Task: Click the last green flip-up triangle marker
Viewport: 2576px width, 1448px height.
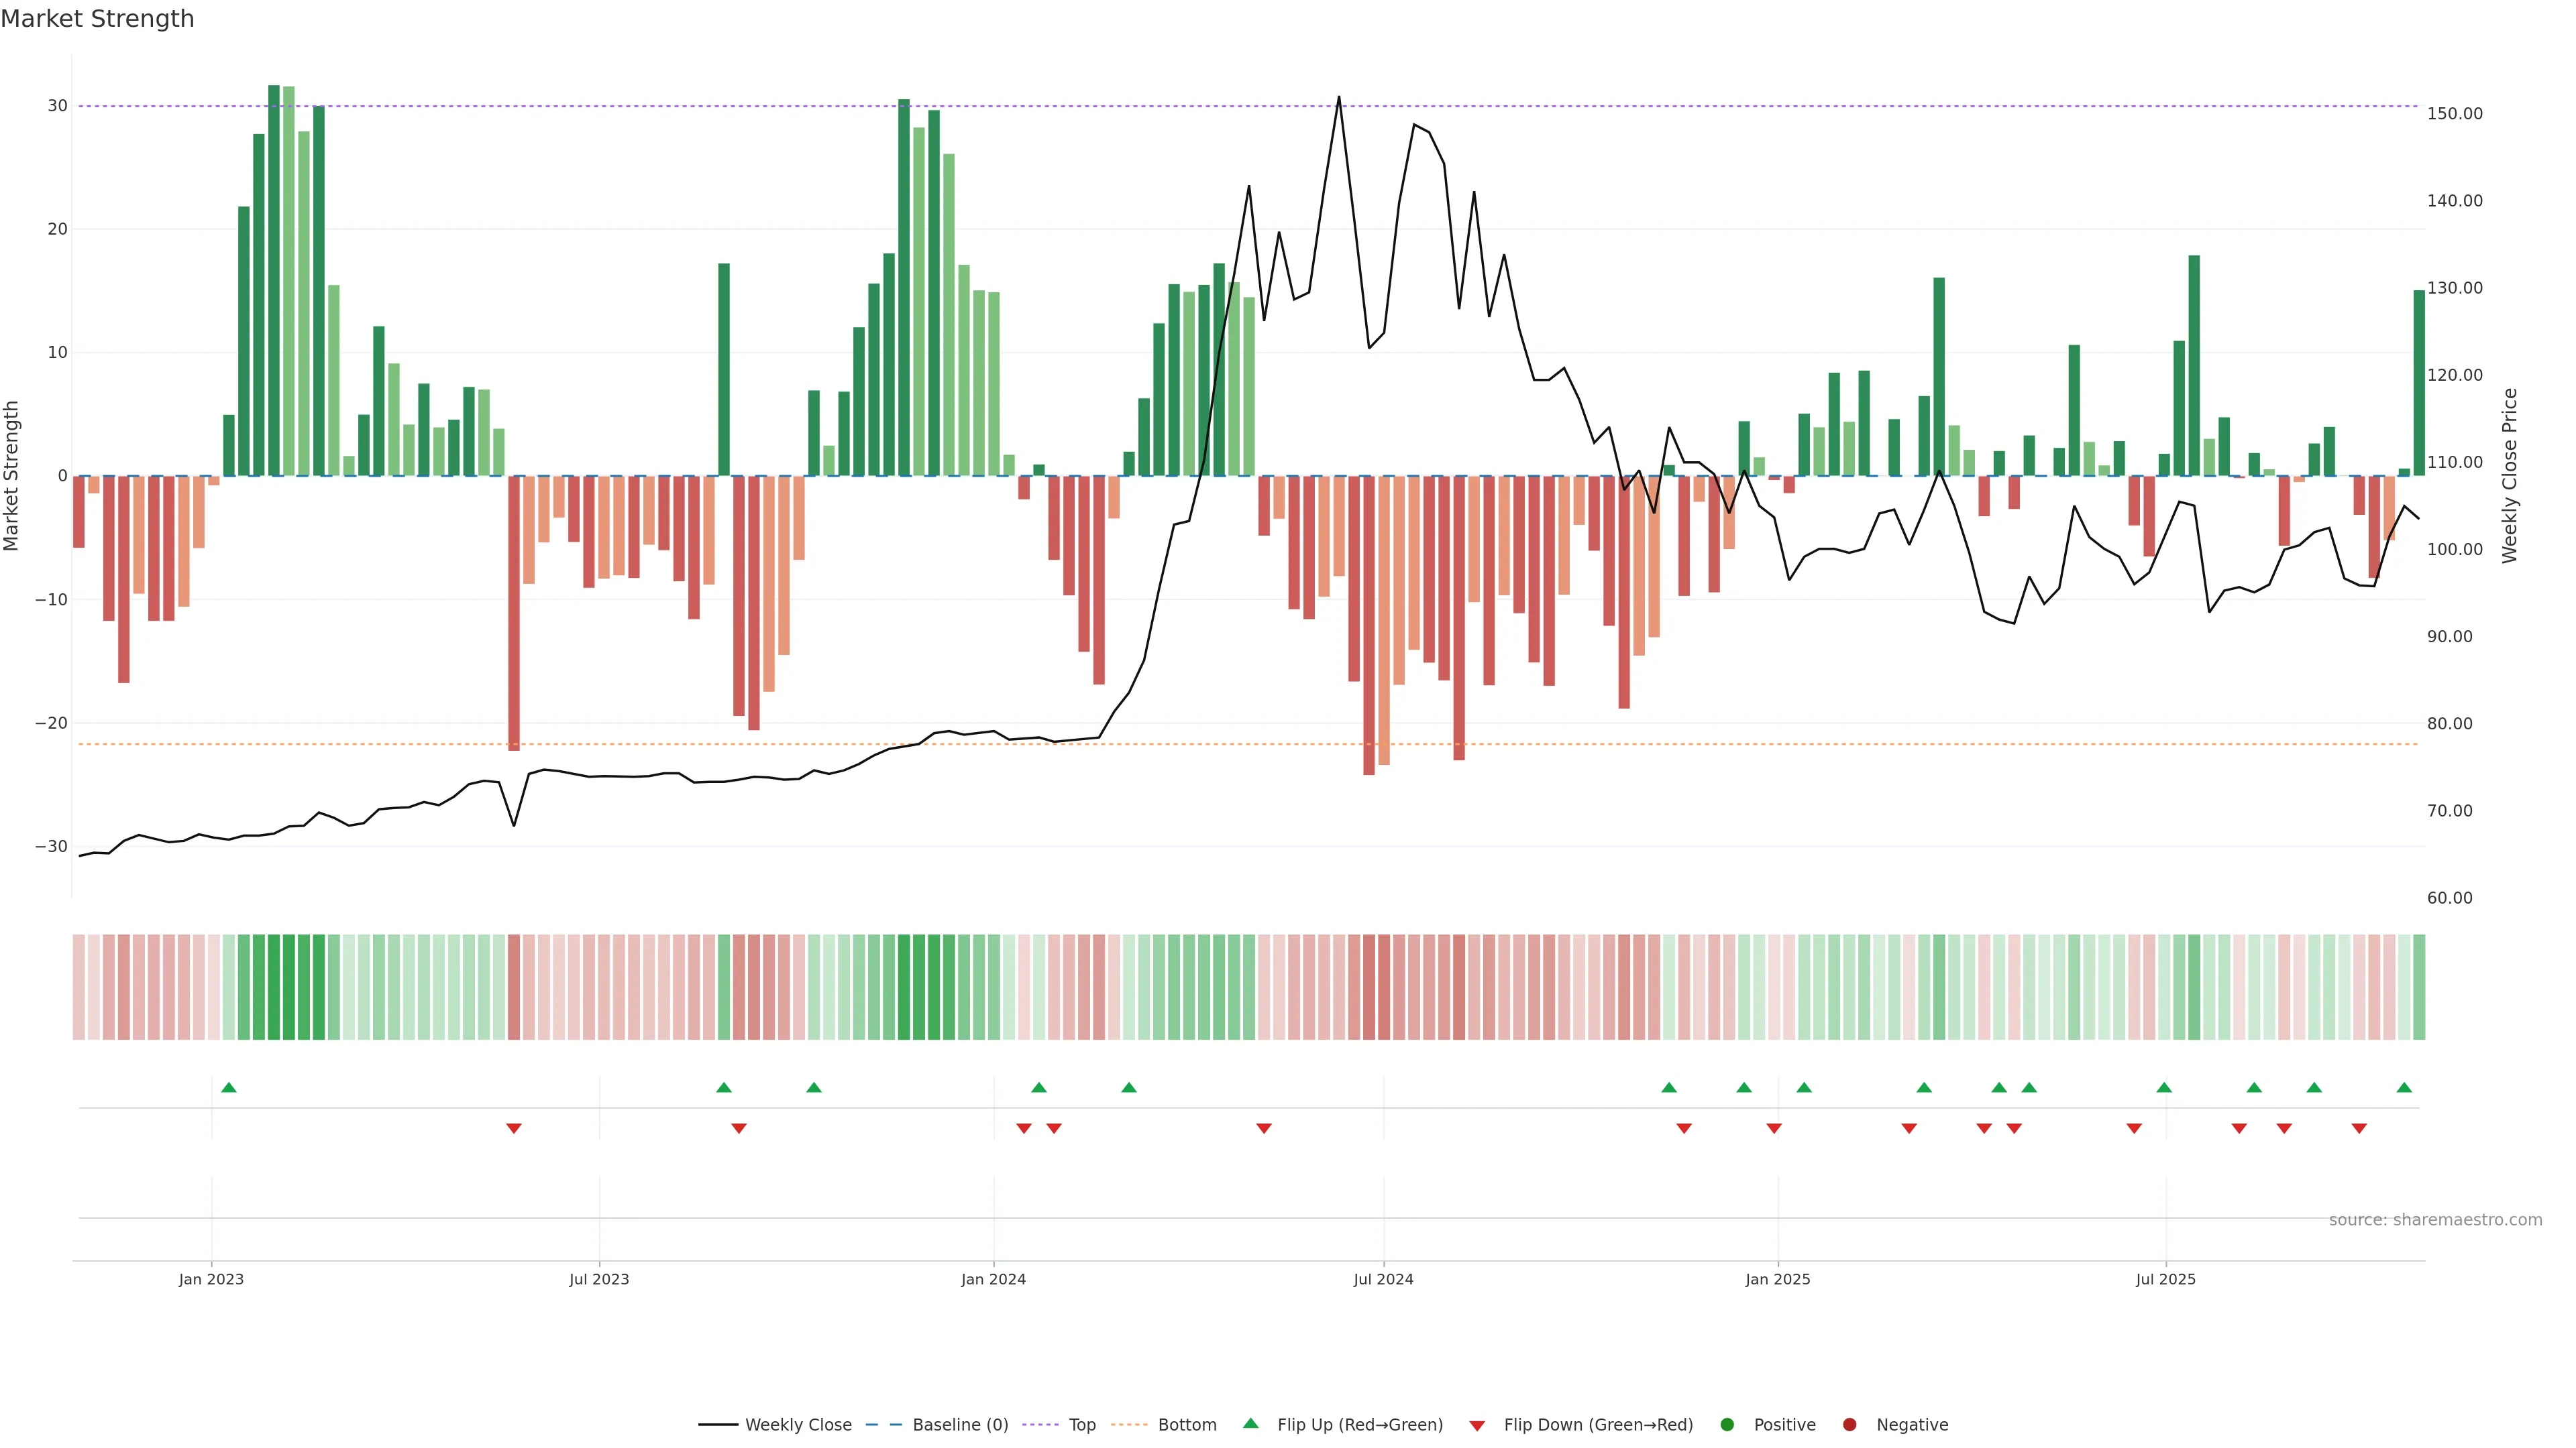Action: point(2404,1087)
